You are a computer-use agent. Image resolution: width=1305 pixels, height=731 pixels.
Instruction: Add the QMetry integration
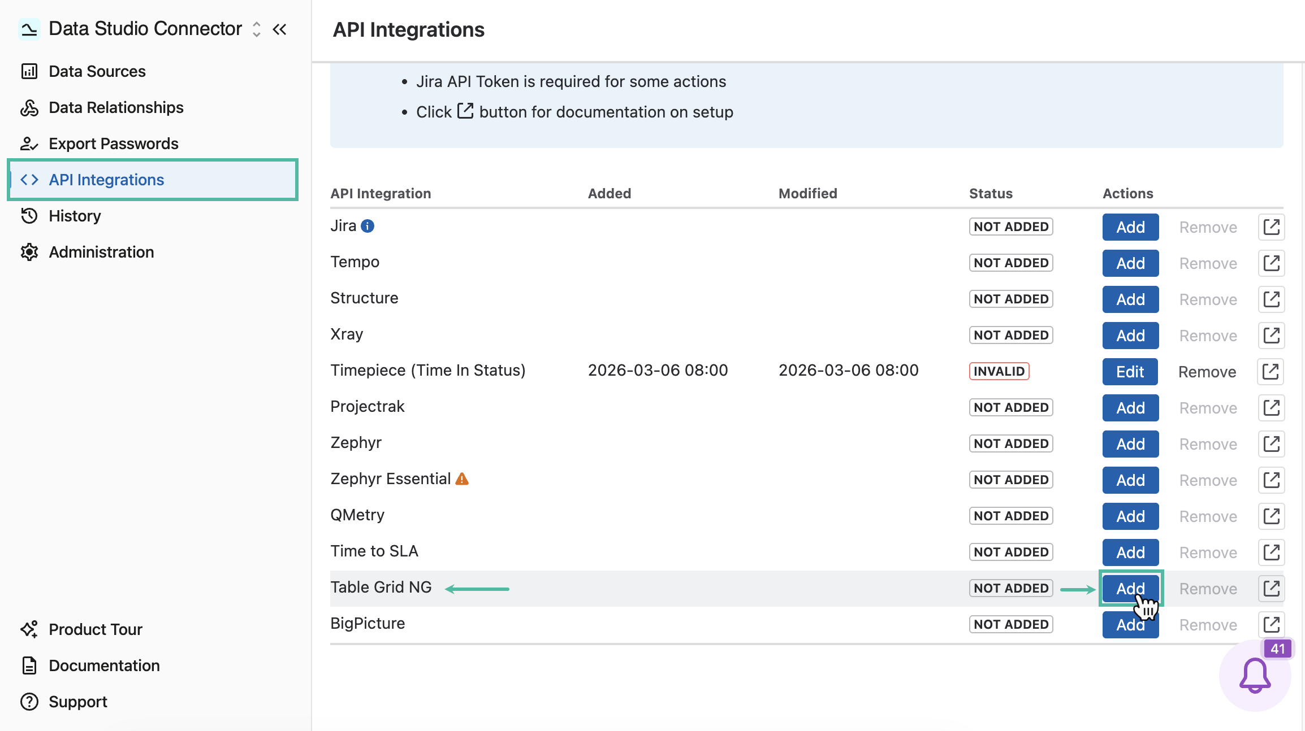[1130, 516]
